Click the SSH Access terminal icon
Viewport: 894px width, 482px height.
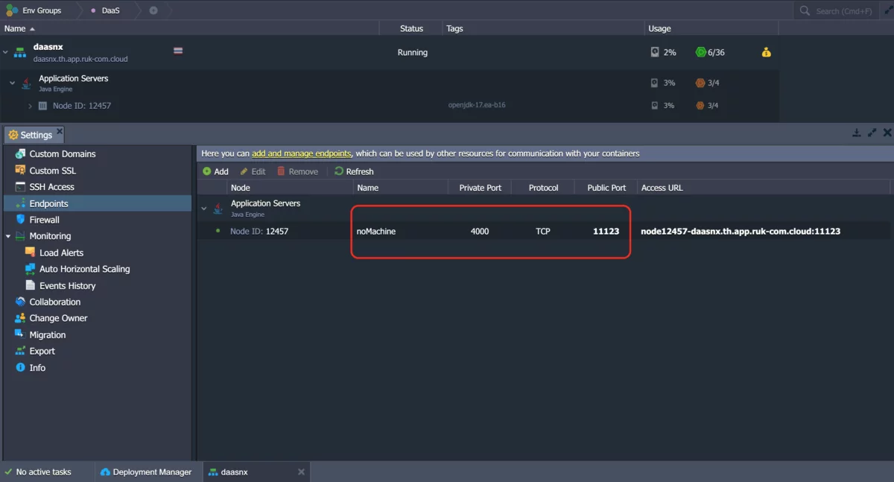(x=20, y=187)
